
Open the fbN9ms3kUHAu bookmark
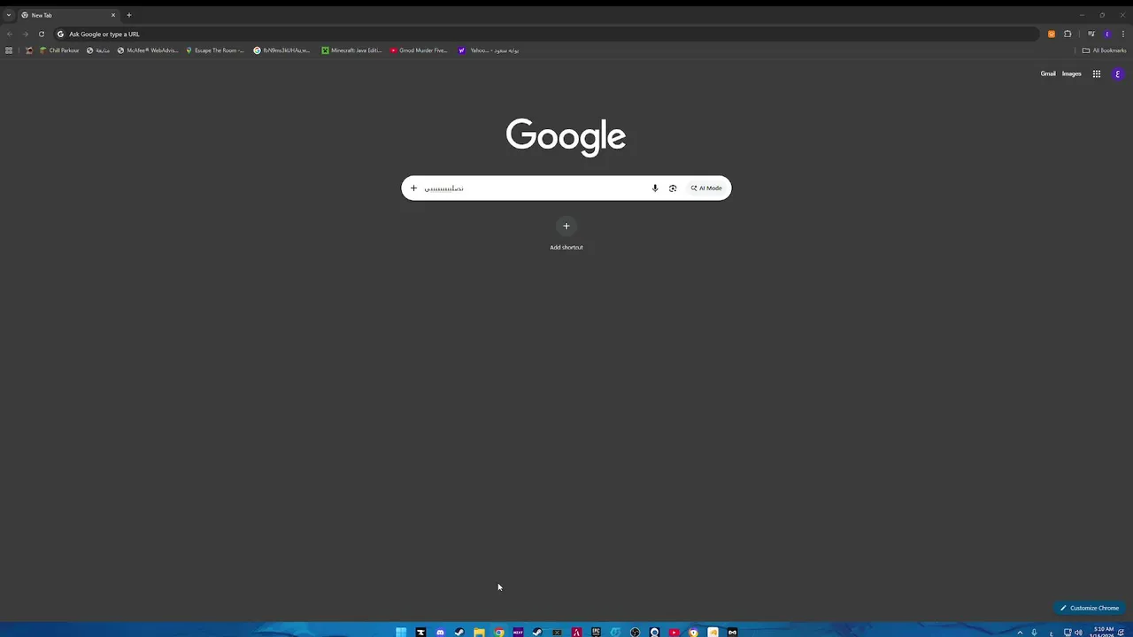click(x=281, y=50)
